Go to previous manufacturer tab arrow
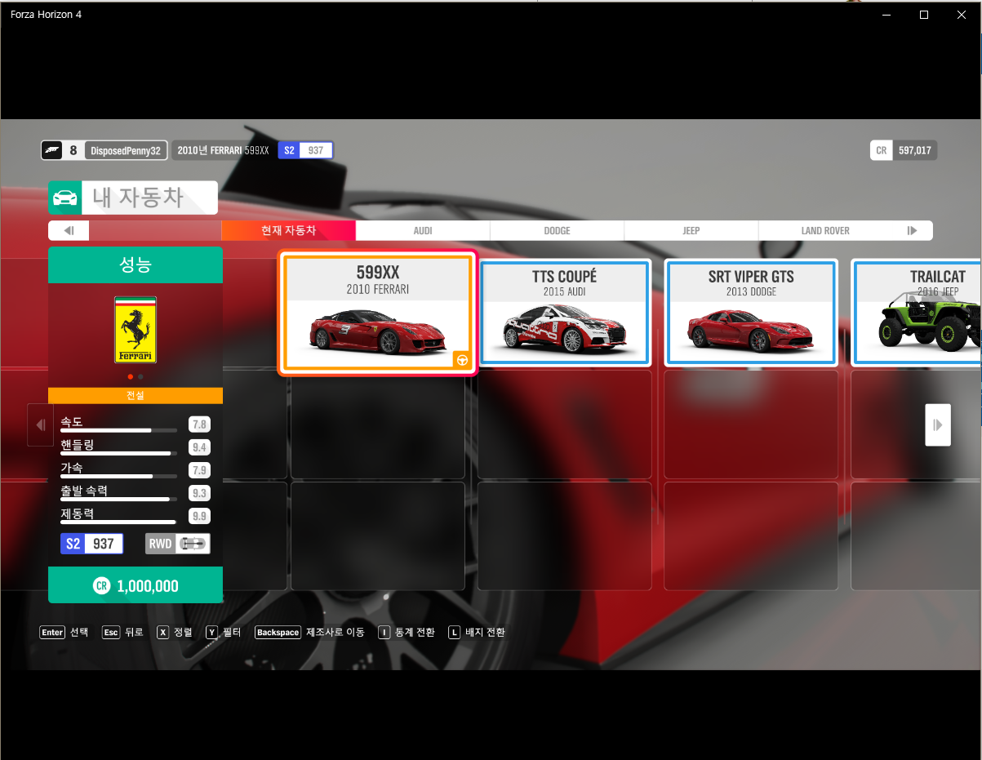 69,230
